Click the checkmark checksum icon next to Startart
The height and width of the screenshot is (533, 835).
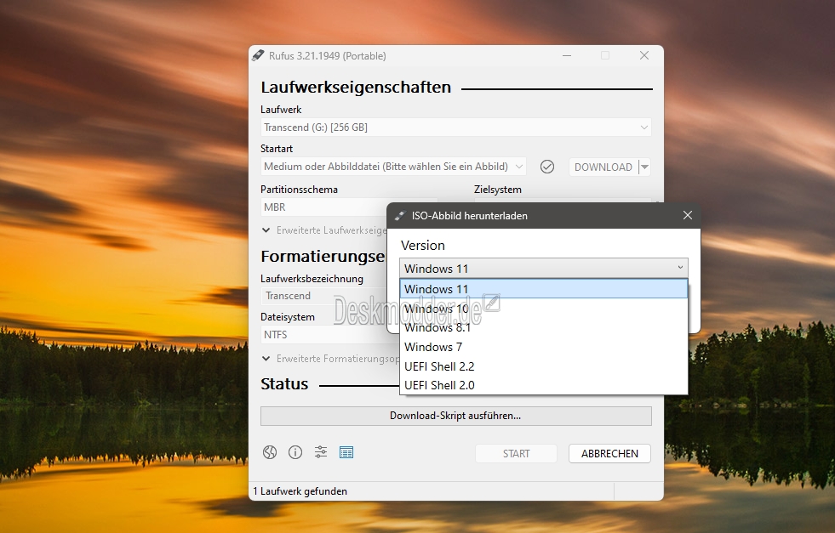point(547,167)
